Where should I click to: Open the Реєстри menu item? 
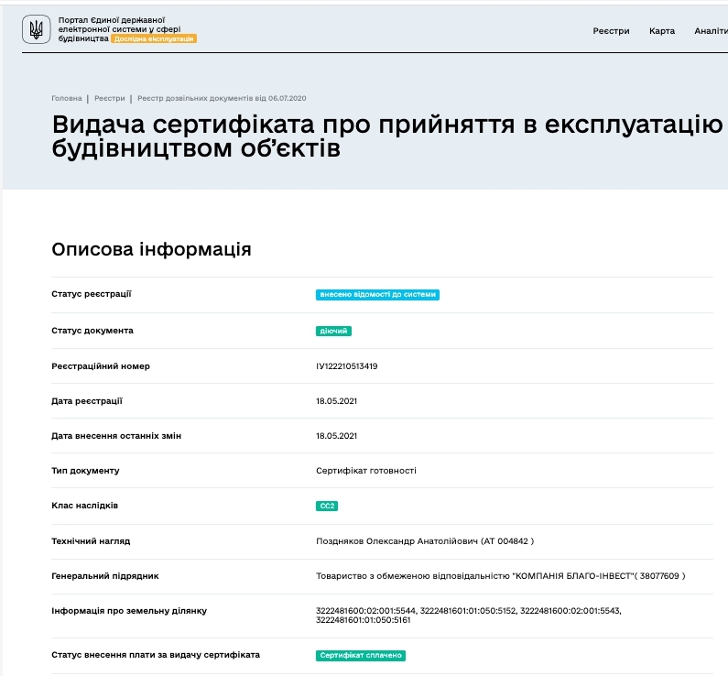tap(611, 31)
